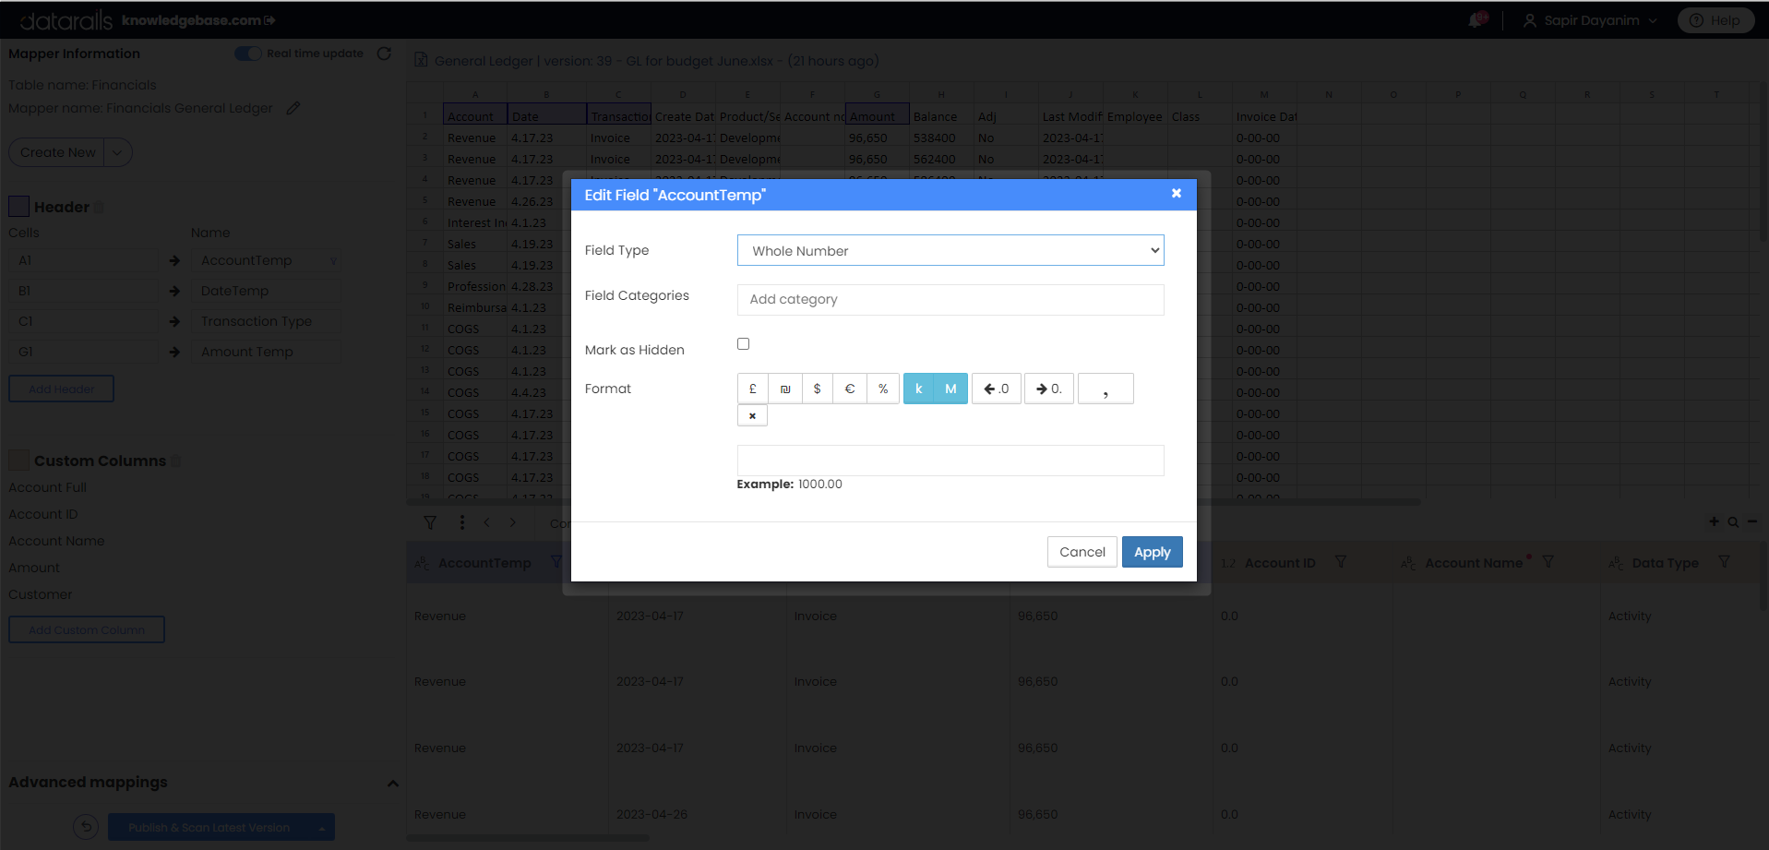Click Create New button

pyautogui.click(x=57, y=152)
